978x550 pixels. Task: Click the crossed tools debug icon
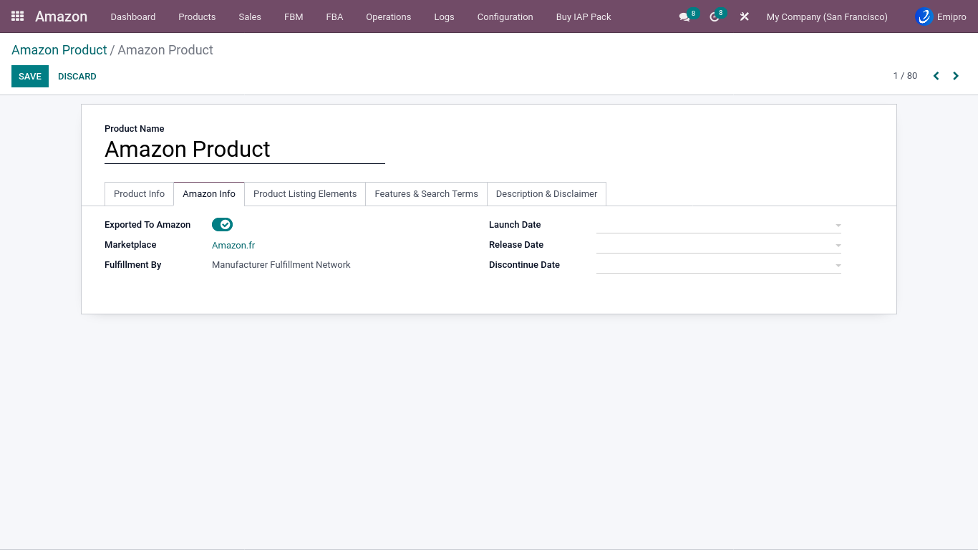tap(745, 16)
